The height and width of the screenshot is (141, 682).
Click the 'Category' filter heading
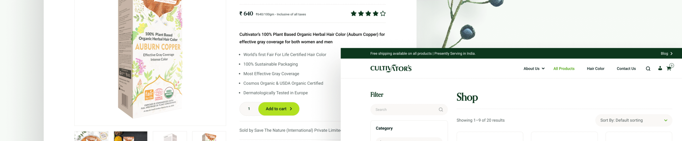click(x=384, y=128)
